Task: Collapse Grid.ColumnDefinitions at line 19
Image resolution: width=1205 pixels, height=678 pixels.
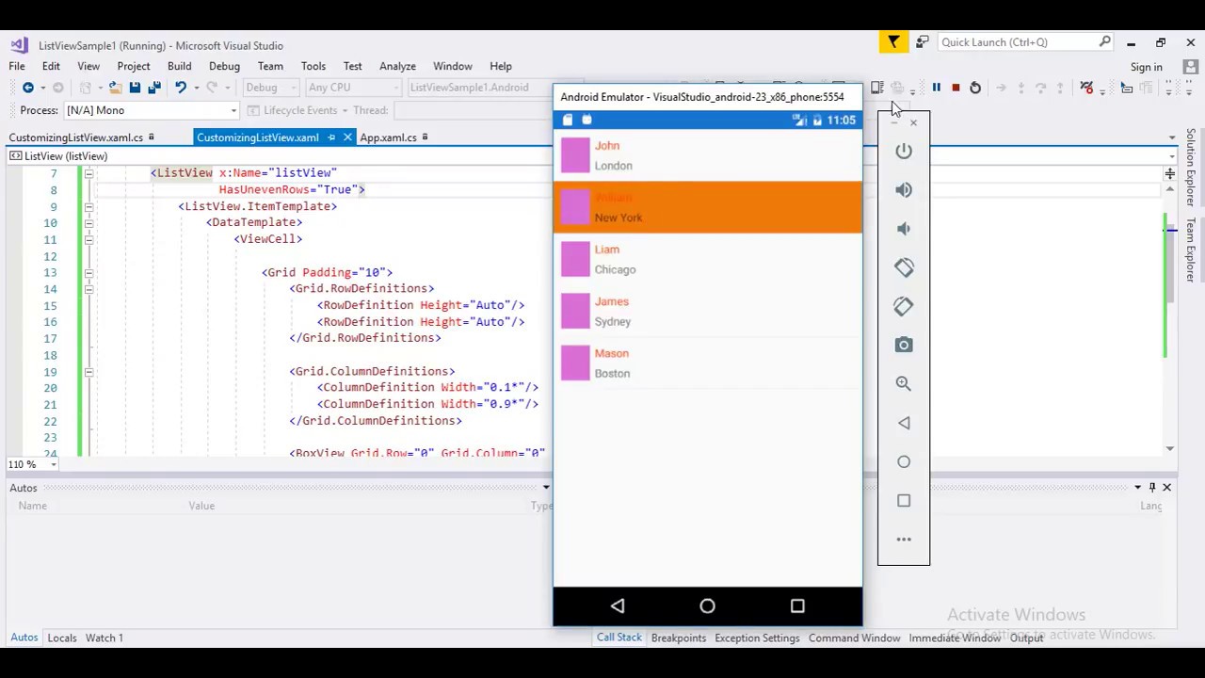Action: click(88, 372)
